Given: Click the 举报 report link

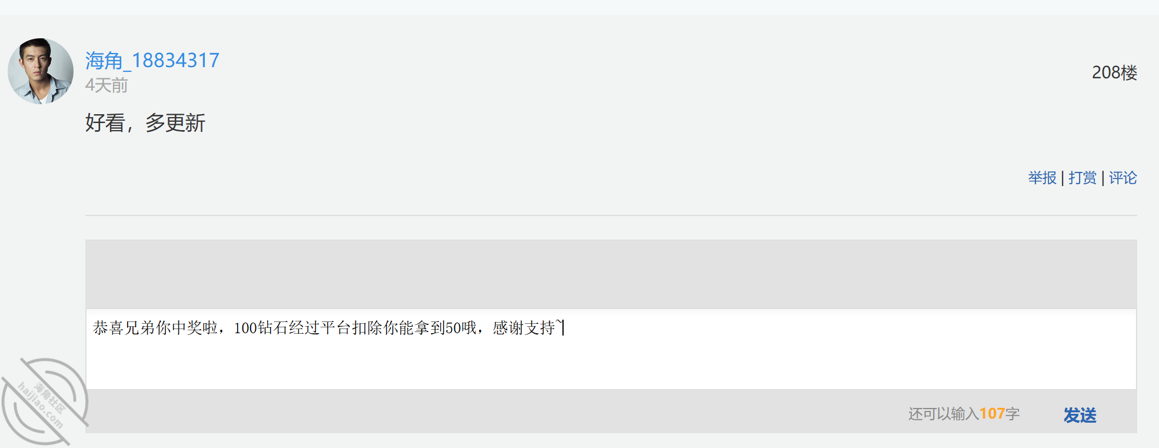Looking at the screenshot, I should (1042, 178).
